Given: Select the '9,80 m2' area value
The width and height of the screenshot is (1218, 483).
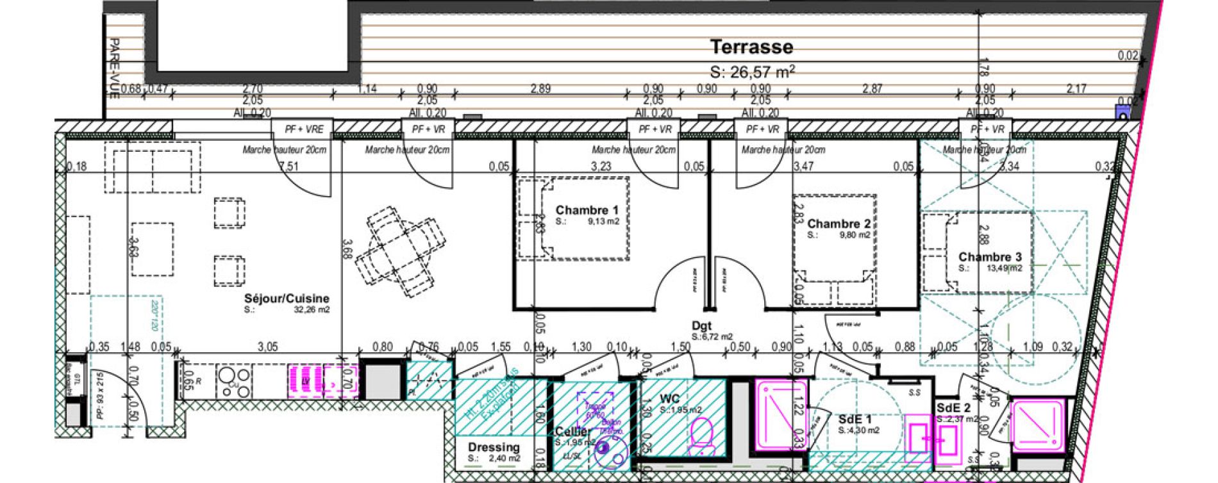Looking at the screenshot, I should pyautogui.click(x=855, y=235).
